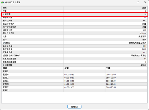Select the 預付款貨幣 row label
The width and height of the screenshot is (149, 110).
pos(7,21)
